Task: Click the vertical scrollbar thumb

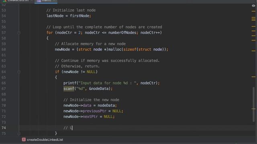Action: point(253,104)
